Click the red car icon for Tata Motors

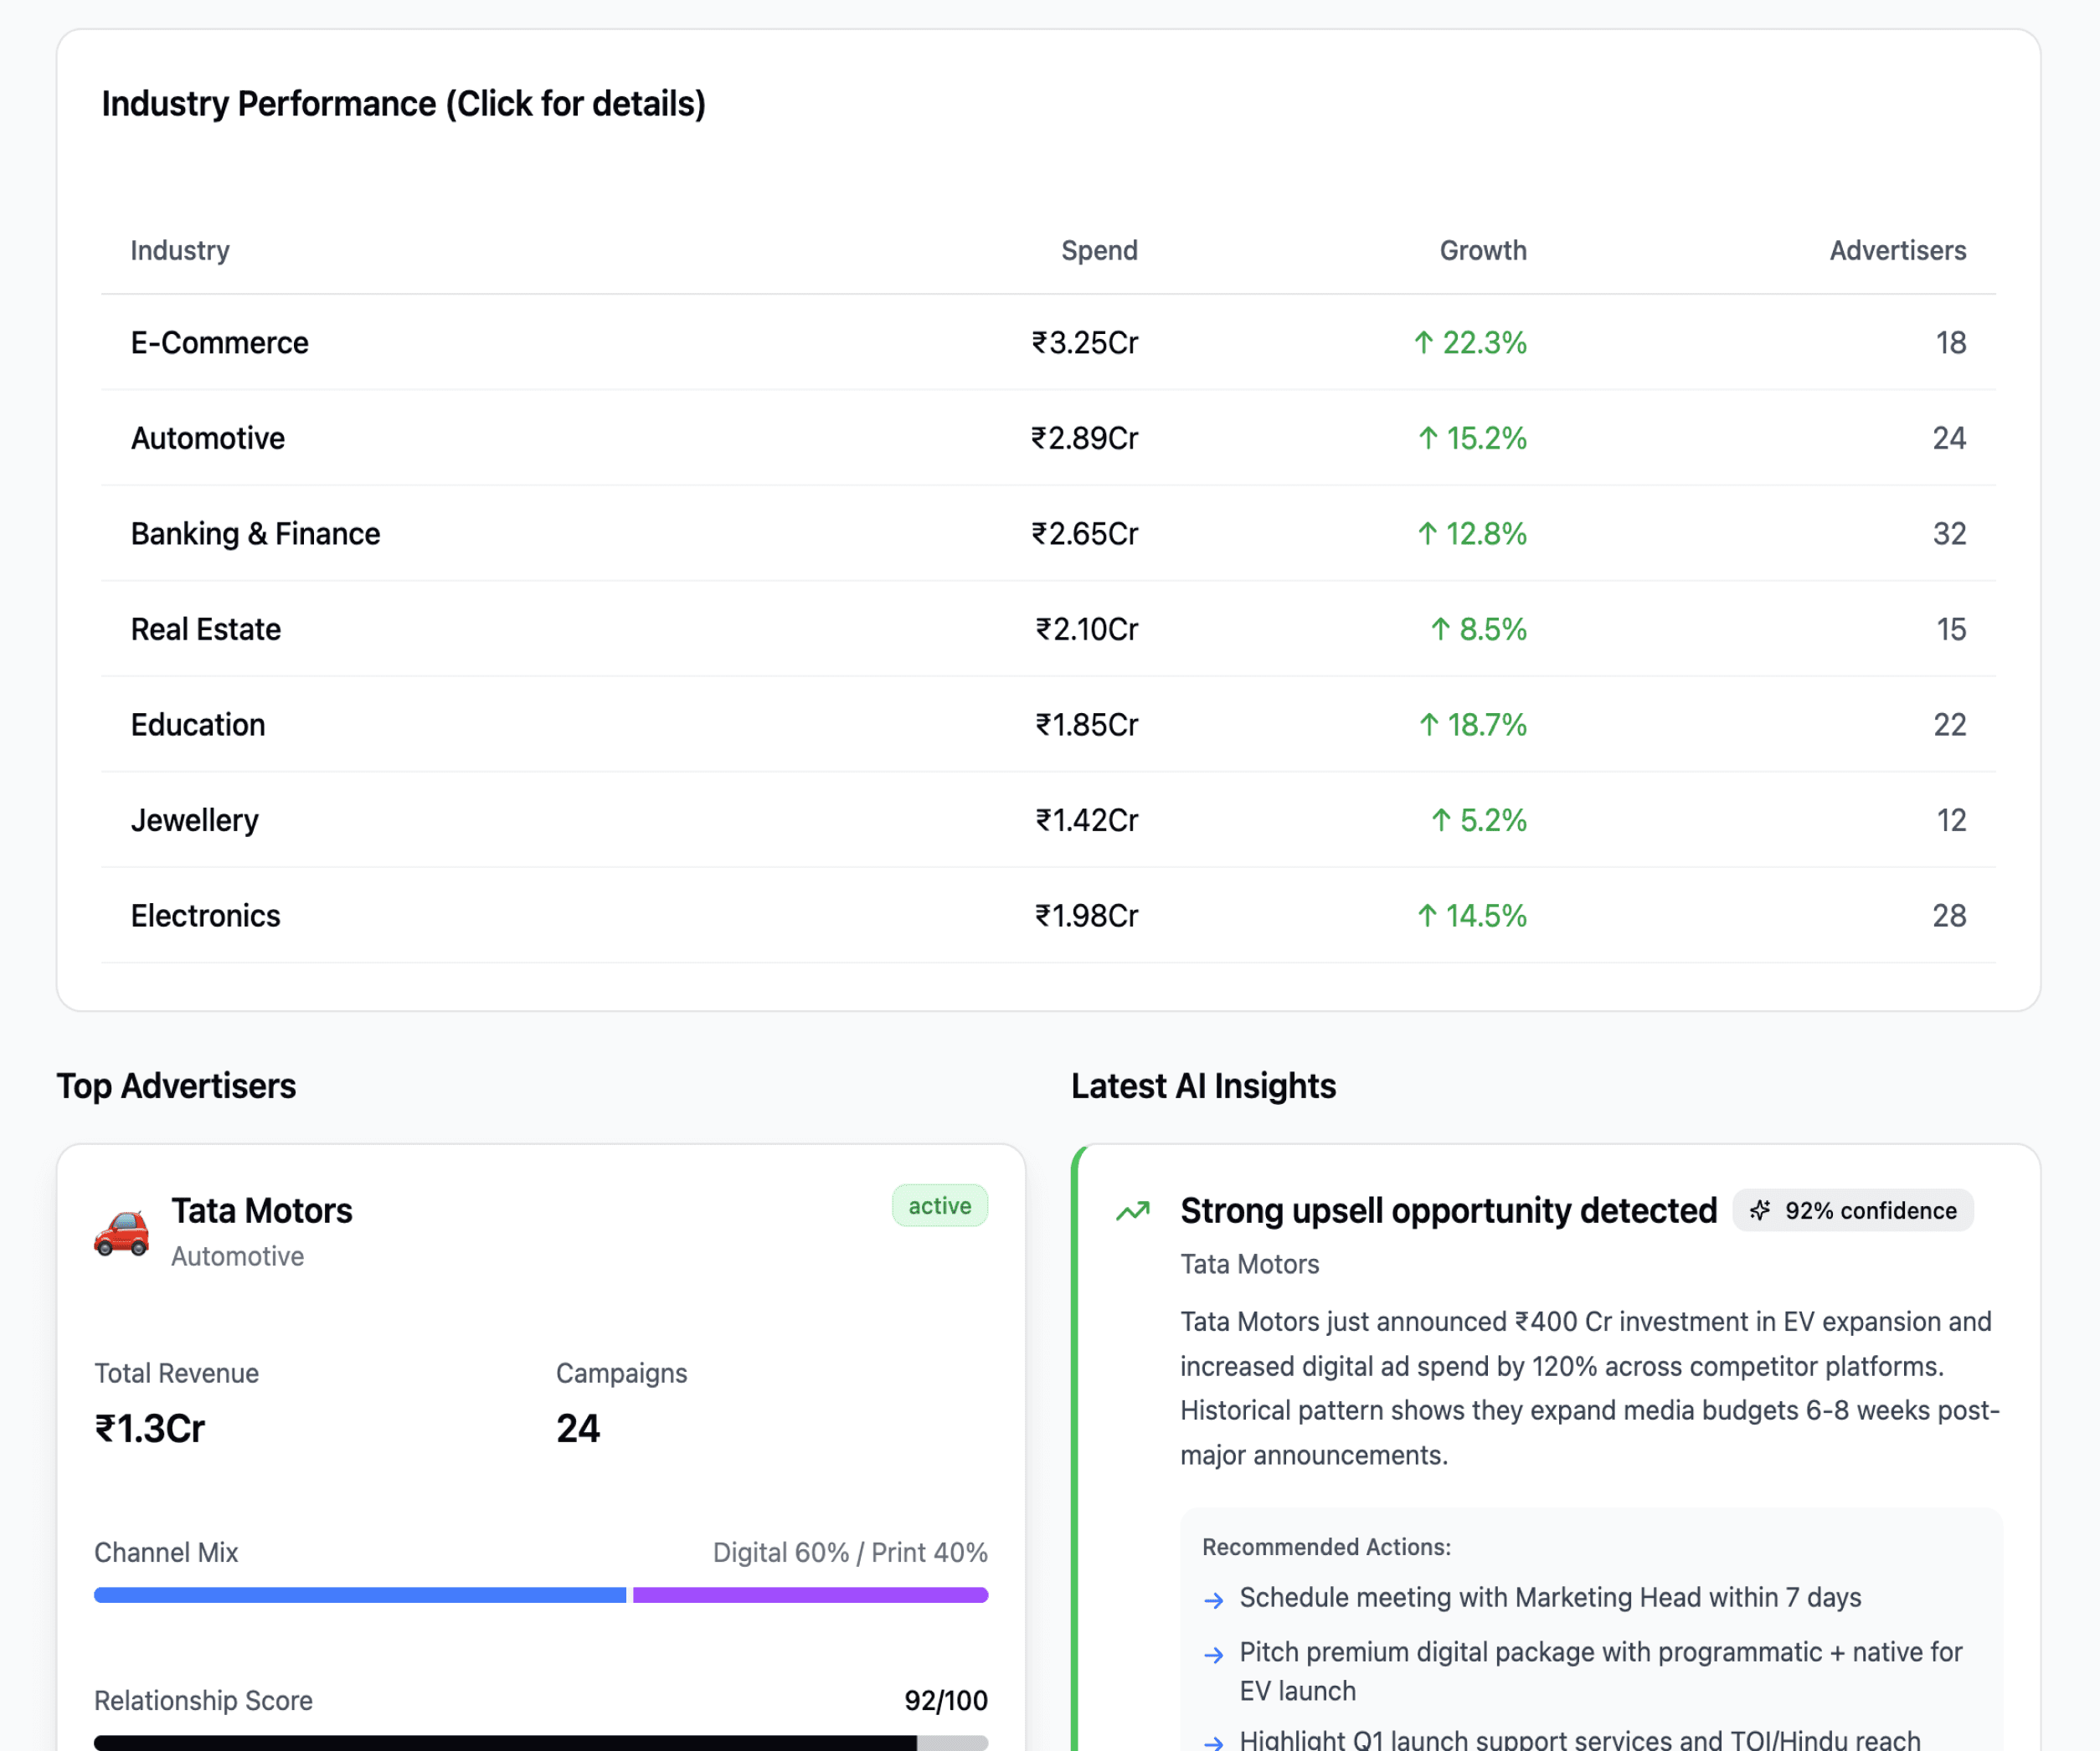click(121, 1230)
